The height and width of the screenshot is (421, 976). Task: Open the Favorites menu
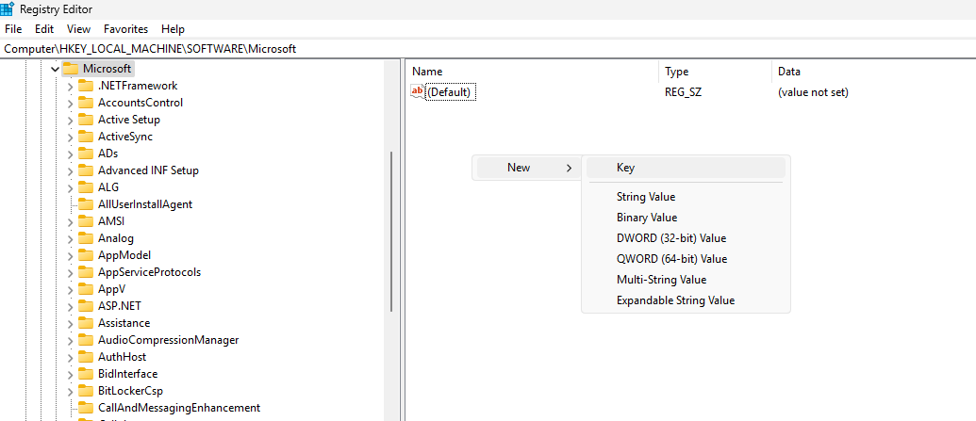click(125, 29)
